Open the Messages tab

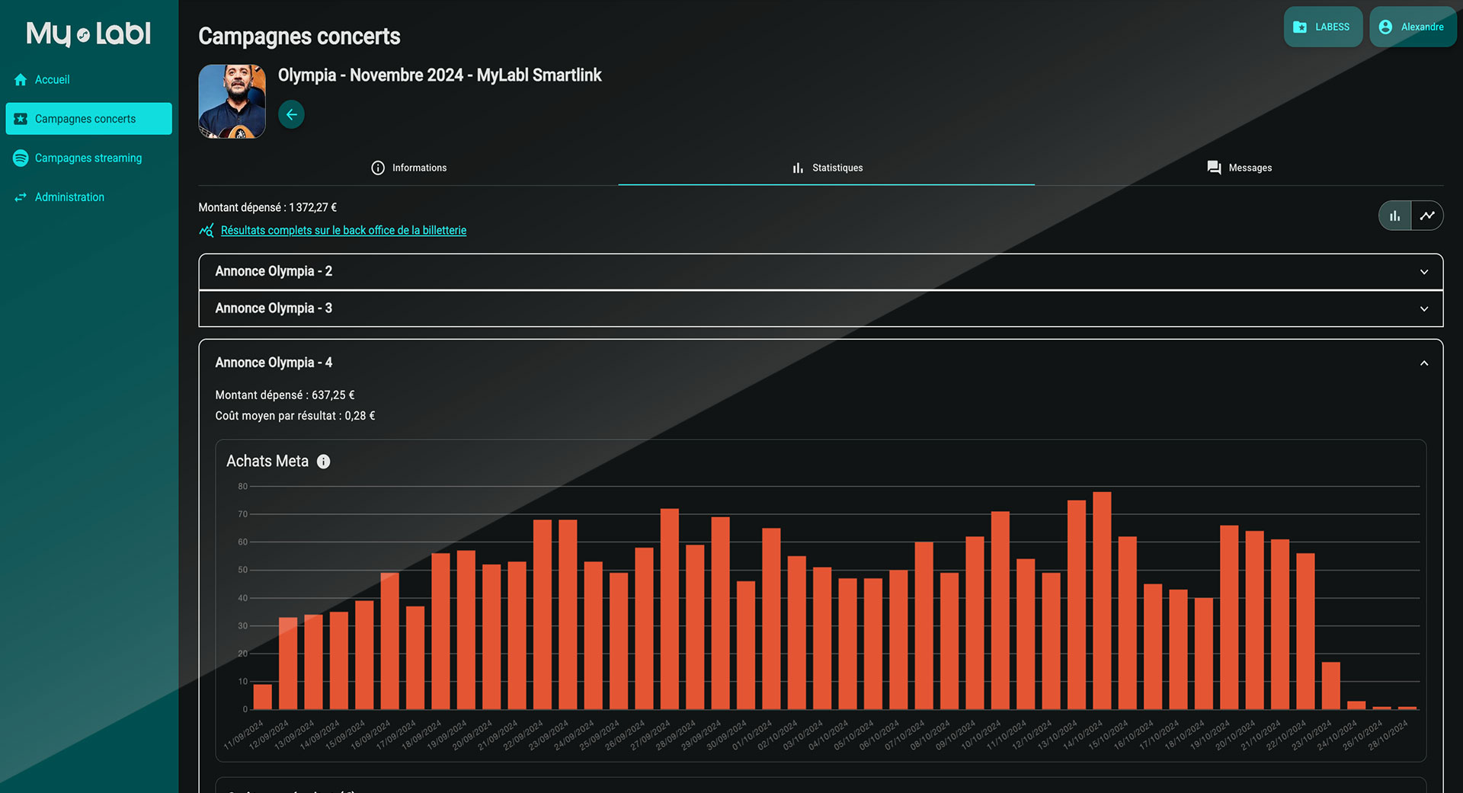tap(1239, 168)
